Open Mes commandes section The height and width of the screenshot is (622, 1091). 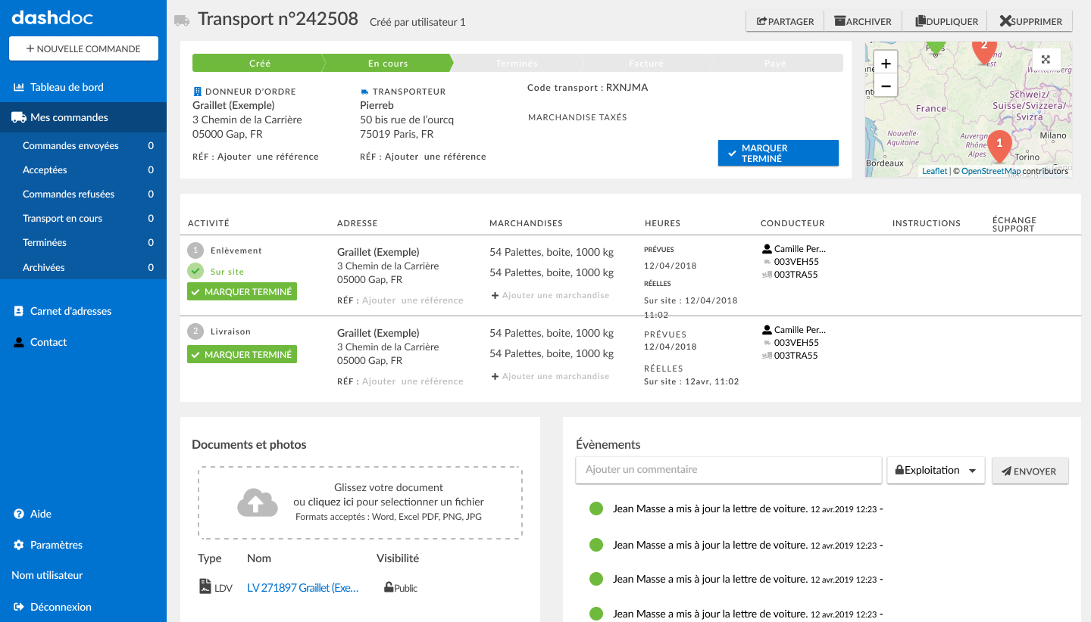point(83,117)
